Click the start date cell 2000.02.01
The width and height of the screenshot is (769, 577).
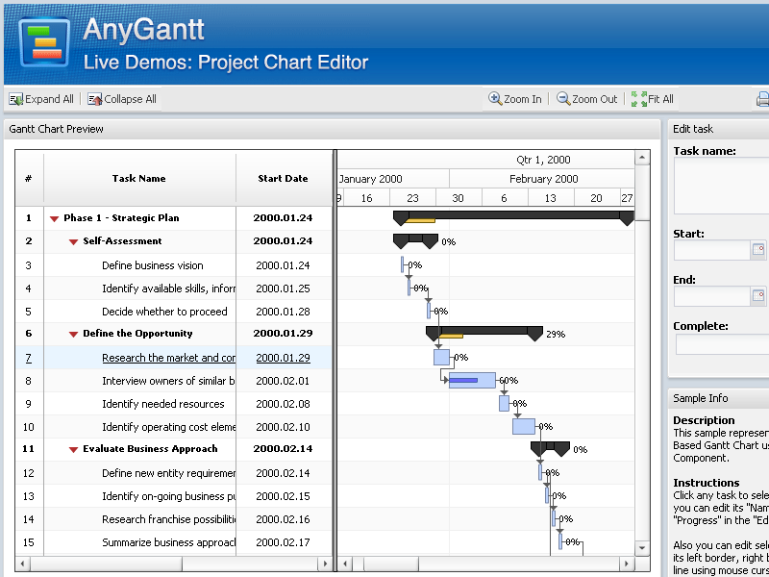283,381
